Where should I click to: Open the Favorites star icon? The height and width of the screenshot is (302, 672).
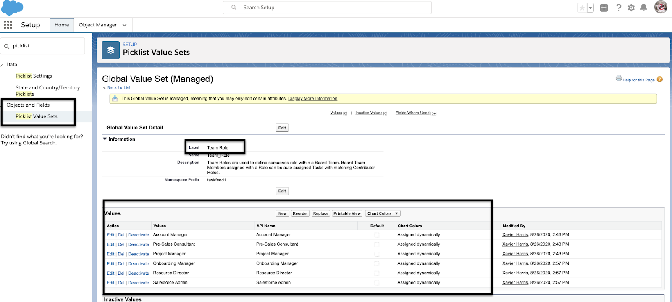tap(582, 8)
